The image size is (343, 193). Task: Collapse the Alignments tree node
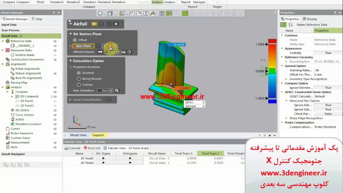[2, 64]
